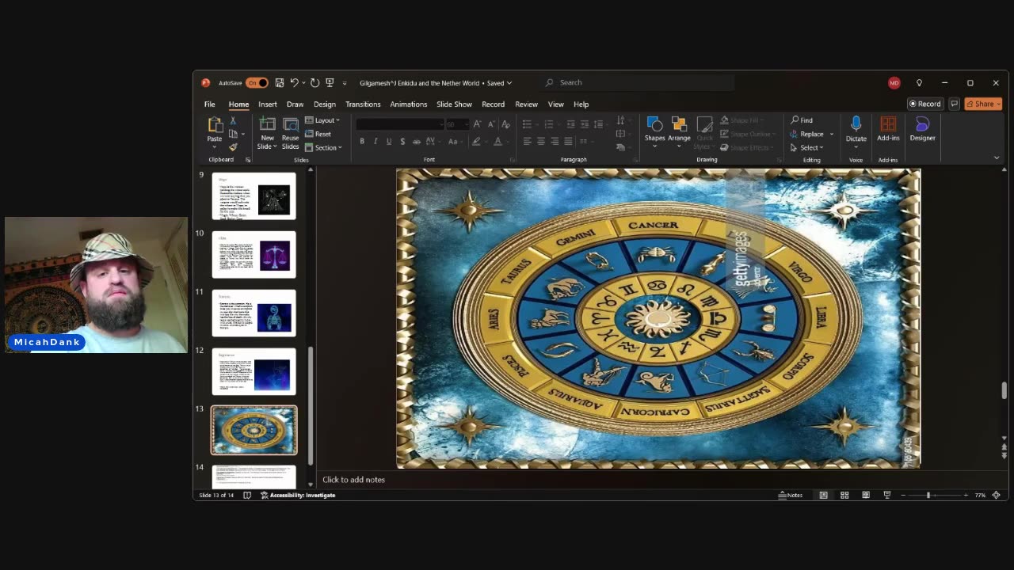Click the text highlight color button
1014x570 pixels.
[475, 142]
